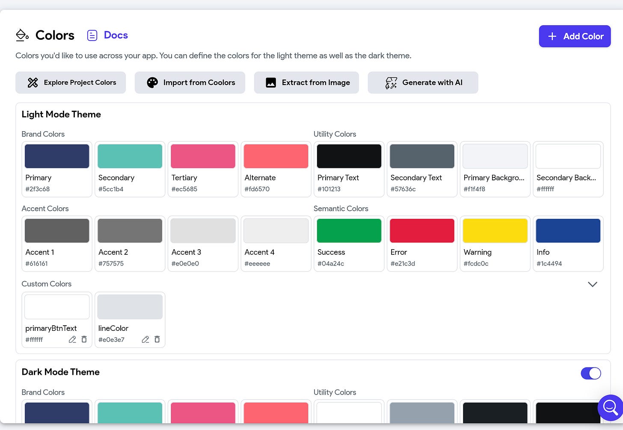This screenshot has width=623, height=430.
Task: Select the Primary color swatch #2f3c68
Action: coord(57,156)
